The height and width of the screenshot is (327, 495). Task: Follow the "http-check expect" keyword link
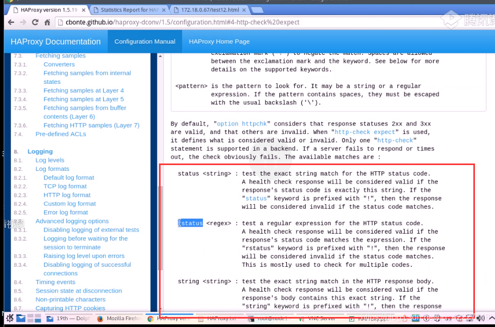365,132
